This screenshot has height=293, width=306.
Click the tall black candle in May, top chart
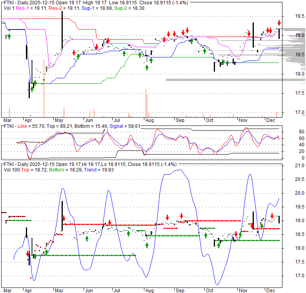[x=62, y=33]
